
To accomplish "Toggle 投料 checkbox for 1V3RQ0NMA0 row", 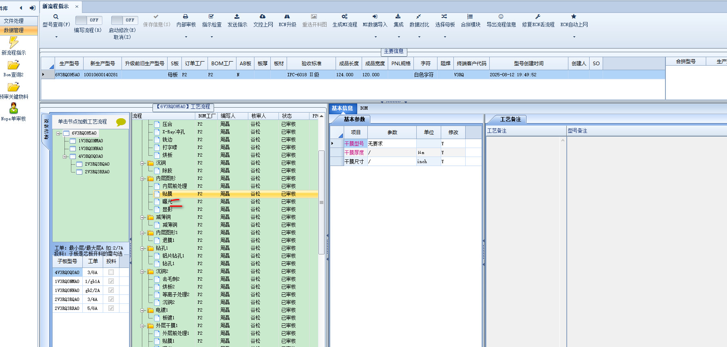I will coord(111,281).
